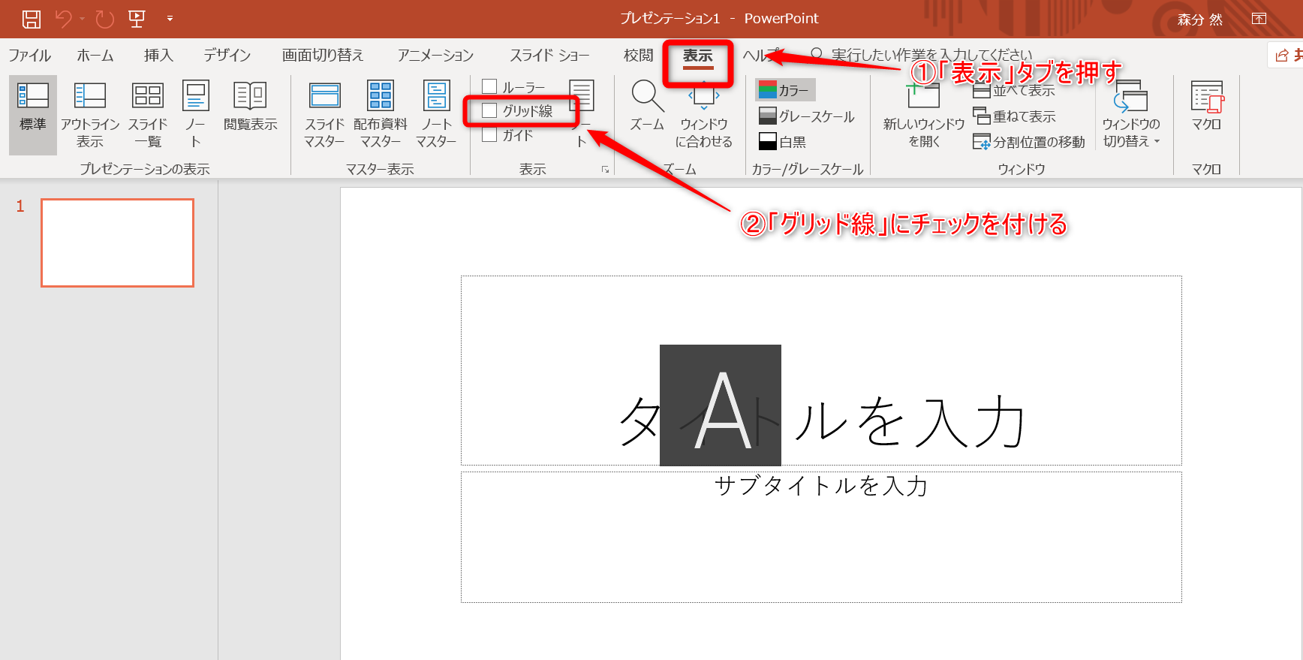This screenshot has width=1303, height=660.
Task: Click サブタイトルを入力 placeholder
Action: (821, 486)
